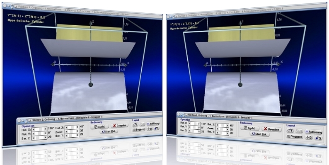Click Rot. Z left arrow in left window
The height and width of the screenshot is (165, 329).
(67, 127)
